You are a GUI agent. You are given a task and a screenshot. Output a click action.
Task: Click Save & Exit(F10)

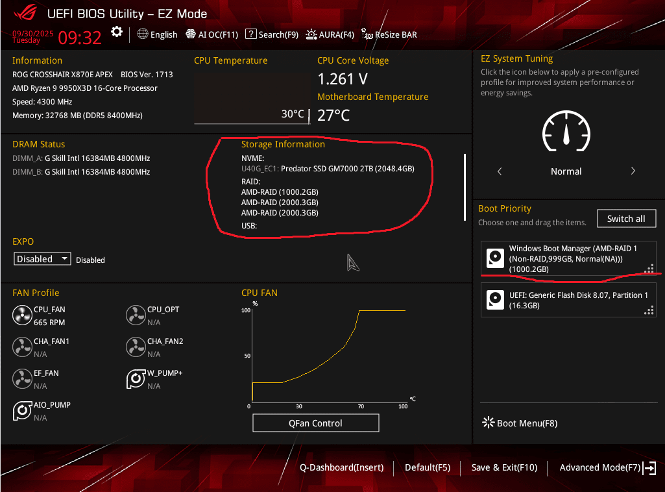504,467
